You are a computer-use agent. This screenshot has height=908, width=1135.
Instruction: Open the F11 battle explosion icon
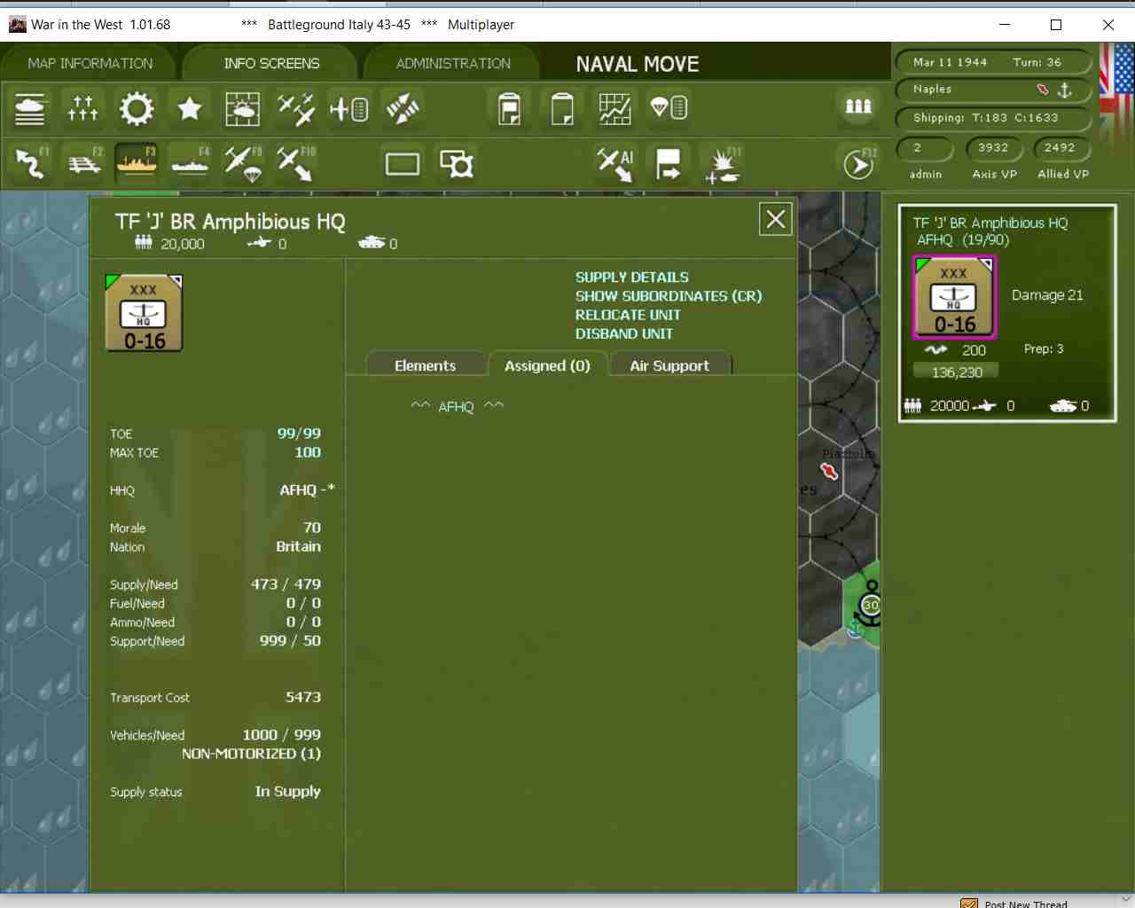coord(723,164)
